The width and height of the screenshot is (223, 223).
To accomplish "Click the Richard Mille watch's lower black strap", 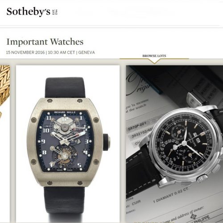I will [x=64, y=204].
